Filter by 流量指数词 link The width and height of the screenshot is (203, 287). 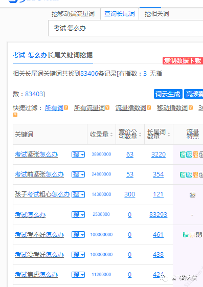coord(130,108)
